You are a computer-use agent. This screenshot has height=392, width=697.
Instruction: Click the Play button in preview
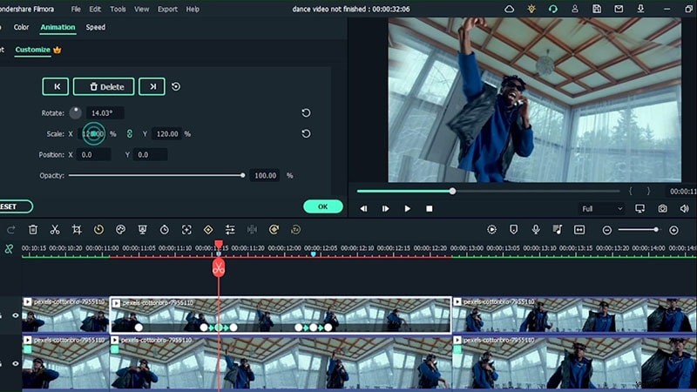407,208
